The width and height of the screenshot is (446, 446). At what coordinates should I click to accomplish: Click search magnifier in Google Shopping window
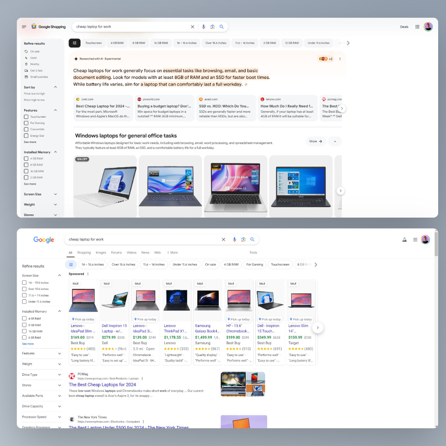222,27
